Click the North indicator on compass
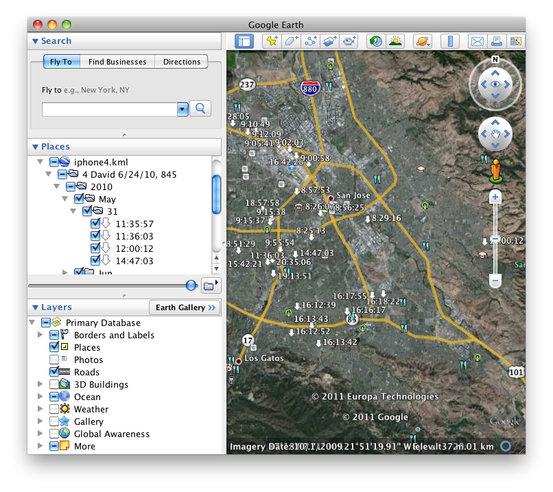The height and width of the screenshot is (492, 553). coord(495,59)
